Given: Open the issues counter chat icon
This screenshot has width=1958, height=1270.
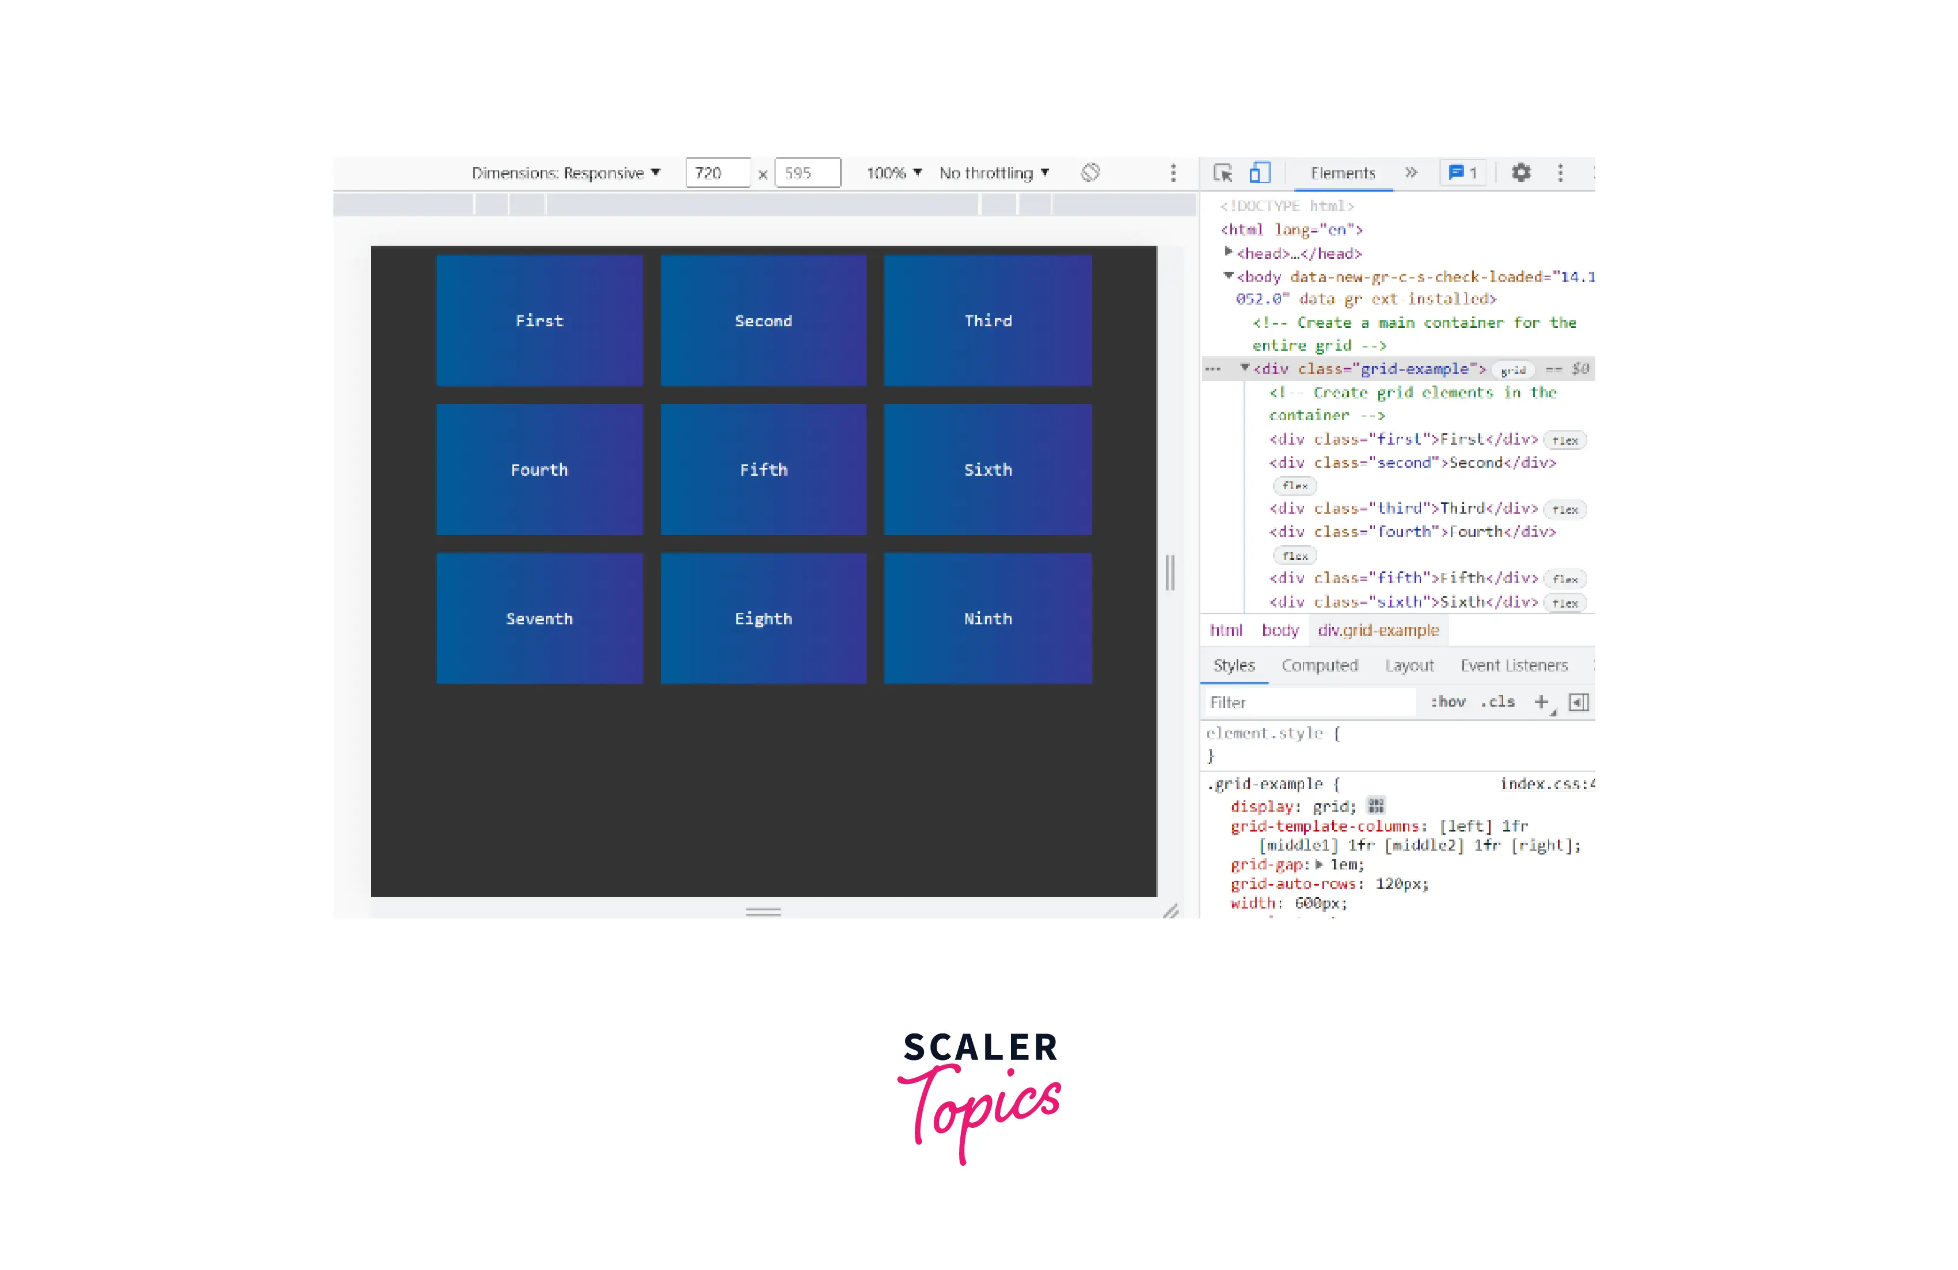Looking at the screenshot, I should pyautogui.click(x=1462, y=173).
